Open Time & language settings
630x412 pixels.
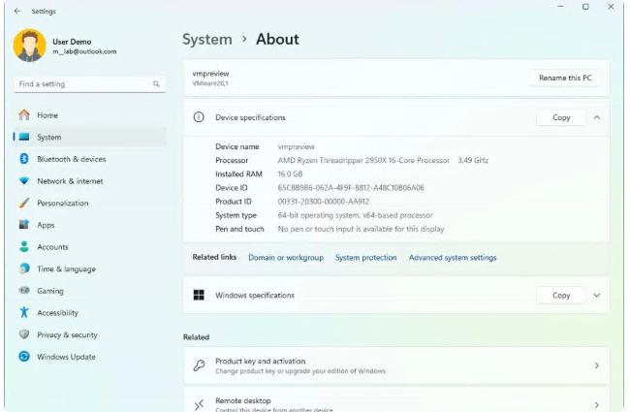tap(66, 269)
